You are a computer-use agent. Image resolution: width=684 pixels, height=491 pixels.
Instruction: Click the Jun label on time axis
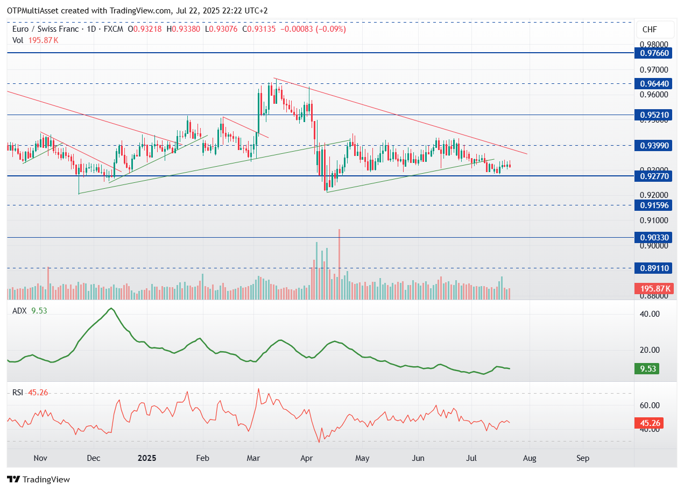click(x=418, y=458)
